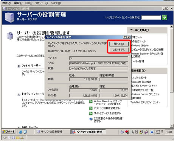Click the ドメインと信頼を管理する link text
The height and width of the screenshot is (141, 174).
pyautogui.click(x=107, y=108)
